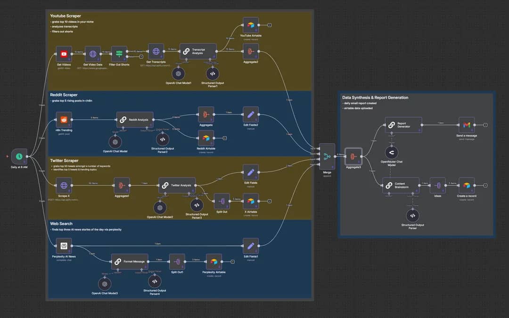Click plus connector after Send a message
This screenshot has width=509, height=318.
[485, 125]
